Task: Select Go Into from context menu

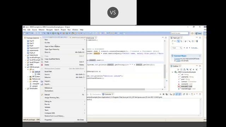Action: pyautogui.click(x=64, y=43)
